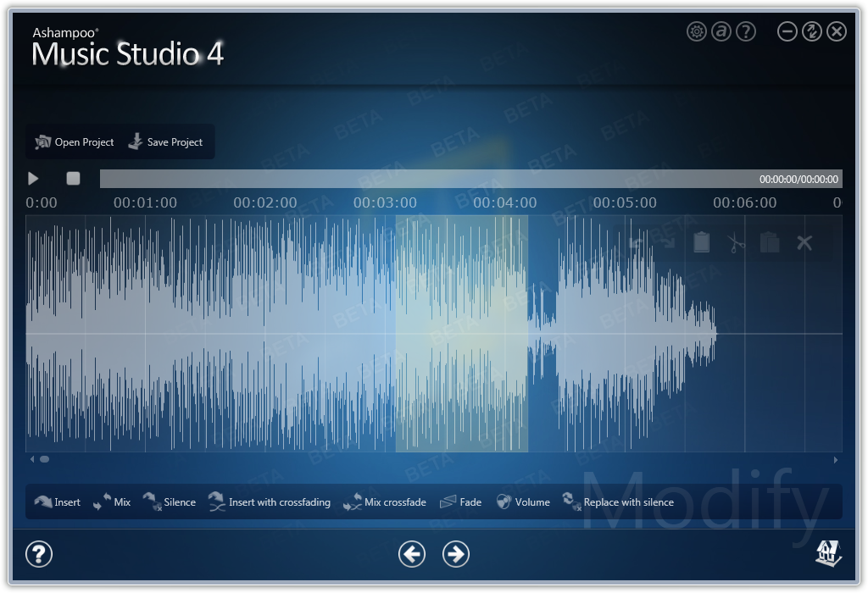
Task: Click the 00:05:00 timeline marker
Action: 625,203
